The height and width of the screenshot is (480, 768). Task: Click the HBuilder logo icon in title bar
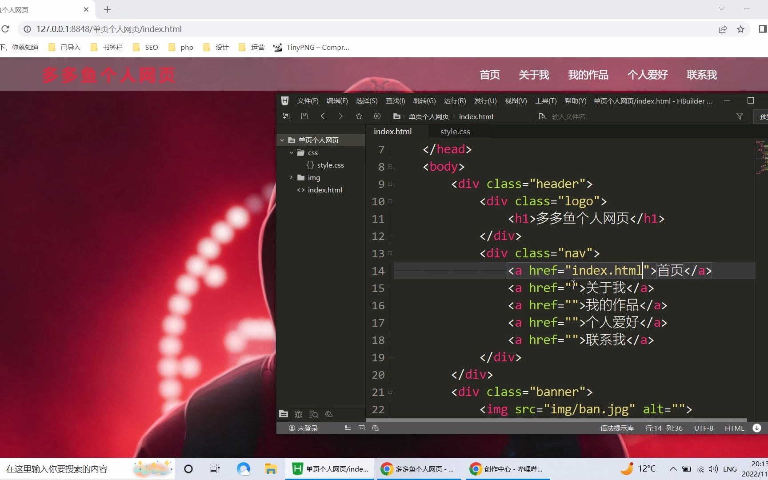pyautogui.click(x=285, y=101)
